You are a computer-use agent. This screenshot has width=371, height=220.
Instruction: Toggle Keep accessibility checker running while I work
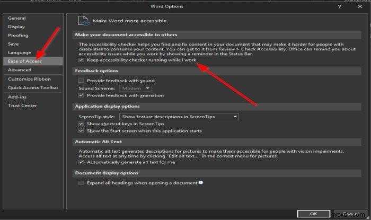(81, 60)
